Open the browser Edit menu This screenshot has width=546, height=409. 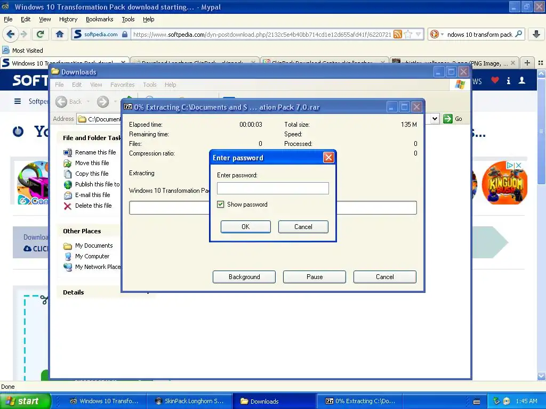26,19
